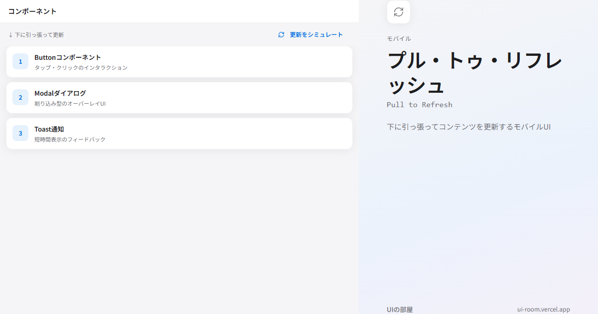This screenshot has height=314, width=598.
Task: Select the Modalダイアログ card title
Action: point(60,93)
